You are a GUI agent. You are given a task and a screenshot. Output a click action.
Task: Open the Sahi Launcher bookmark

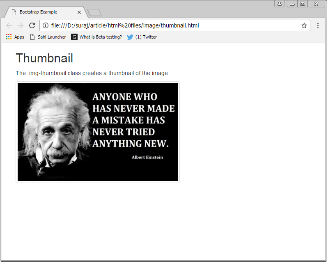point(48,37)
